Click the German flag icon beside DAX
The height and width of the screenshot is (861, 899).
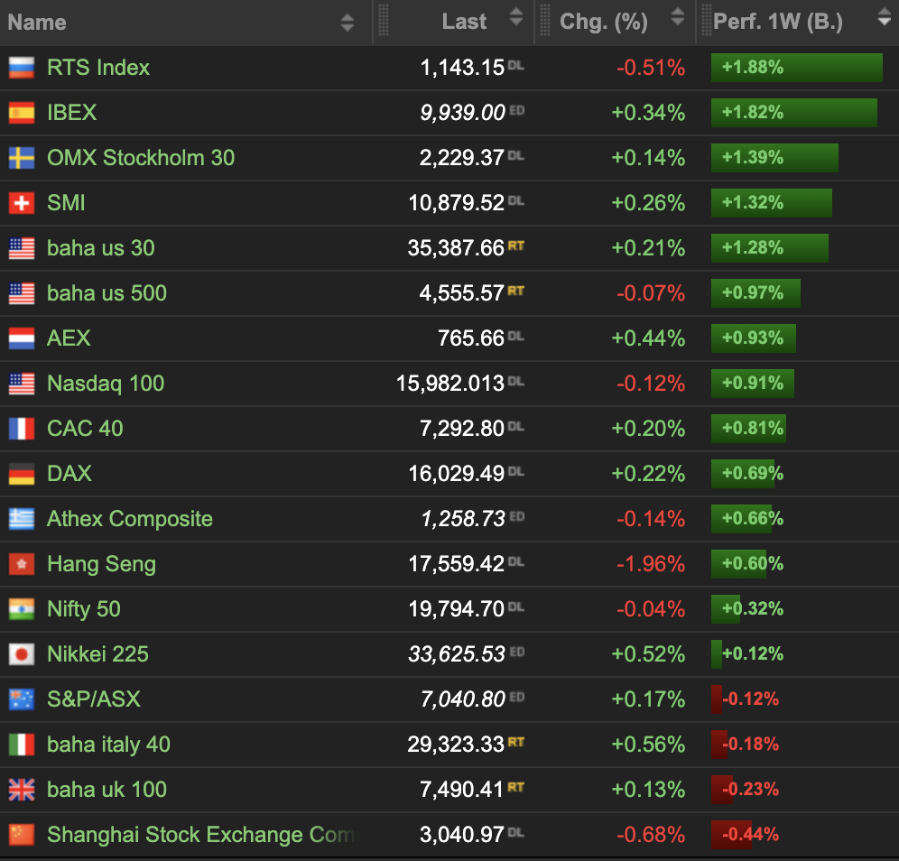[x=22, y=474]
